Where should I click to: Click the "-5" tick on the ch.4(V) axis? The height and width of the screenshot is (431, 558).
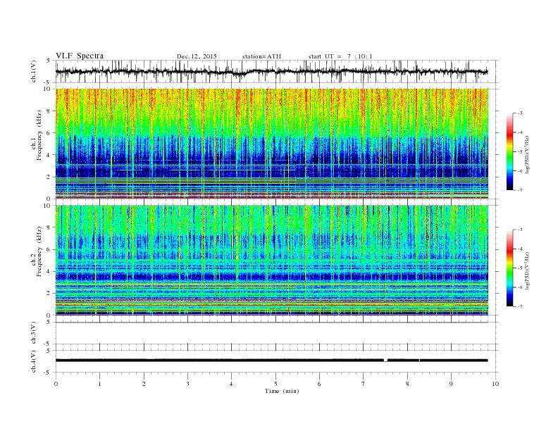(x=48, y=373)
